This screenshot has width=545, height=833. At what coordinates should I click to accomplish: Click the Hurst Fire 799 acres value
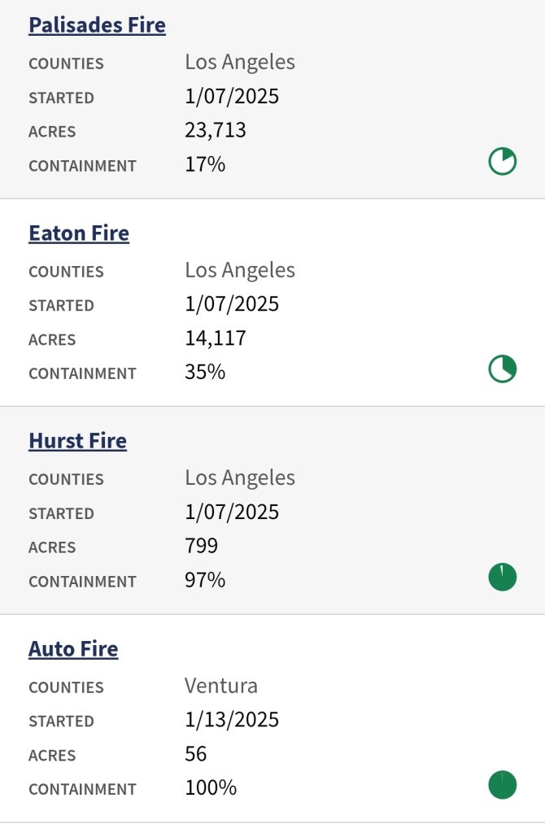(202, 546)
